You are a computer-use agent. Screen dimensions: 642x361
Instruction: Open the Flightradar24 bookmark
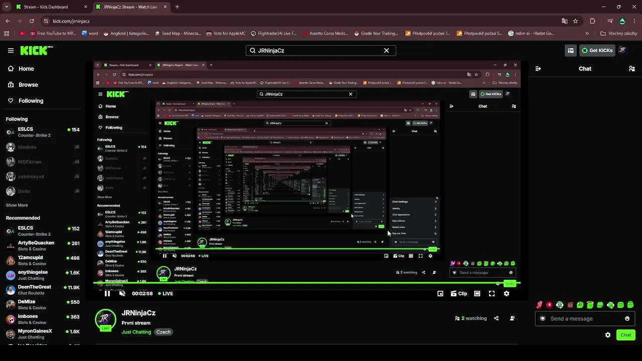coord(273,34)
